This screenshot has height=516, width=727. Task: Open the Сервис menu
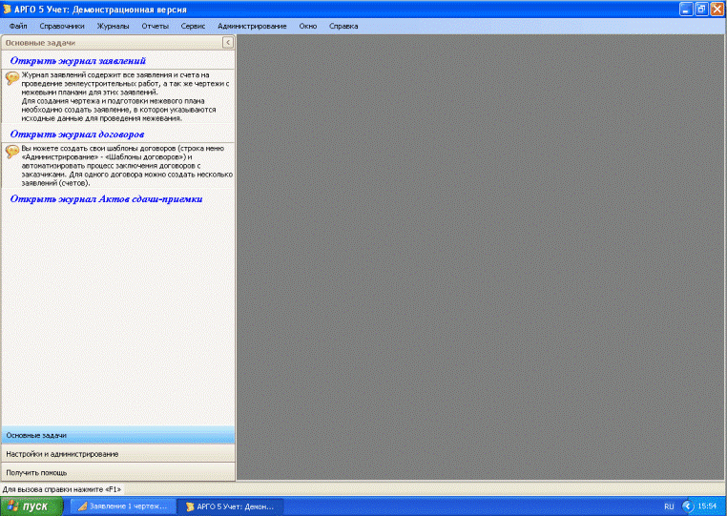[x=193, y=26]
